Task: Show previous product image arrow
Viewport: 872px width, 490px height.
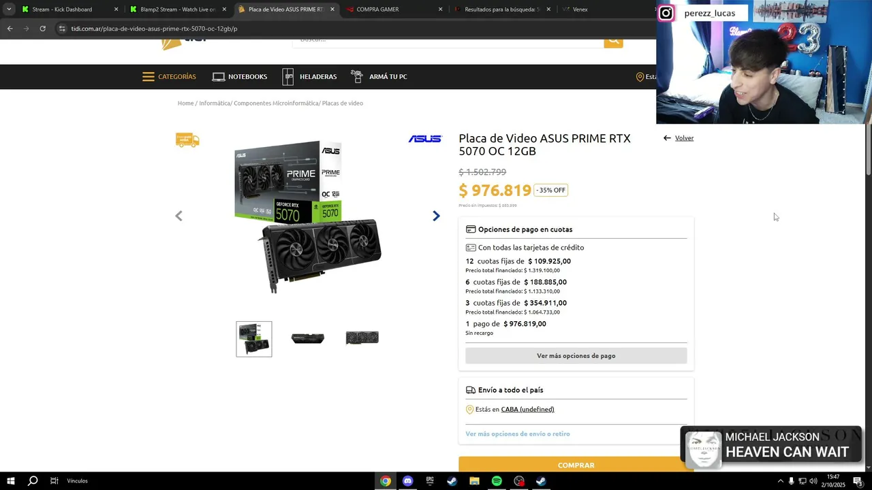Action: pos(178,216)
